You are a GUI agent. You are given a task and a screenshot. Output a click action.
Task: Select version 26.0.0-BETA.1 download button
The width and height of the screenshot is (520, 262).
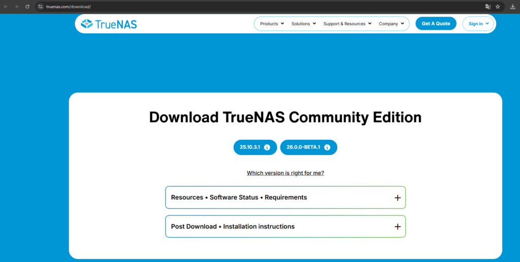pyautogui.click(x=308, y=147)
